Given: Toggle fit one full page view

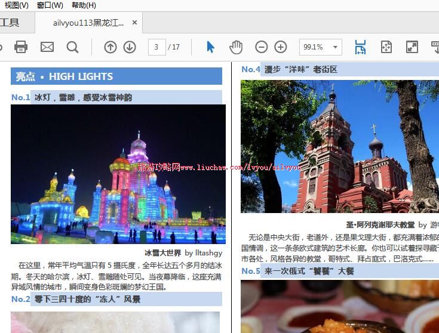Looking at the screenshot, I should pyautogui.click(x=386, y=47).
